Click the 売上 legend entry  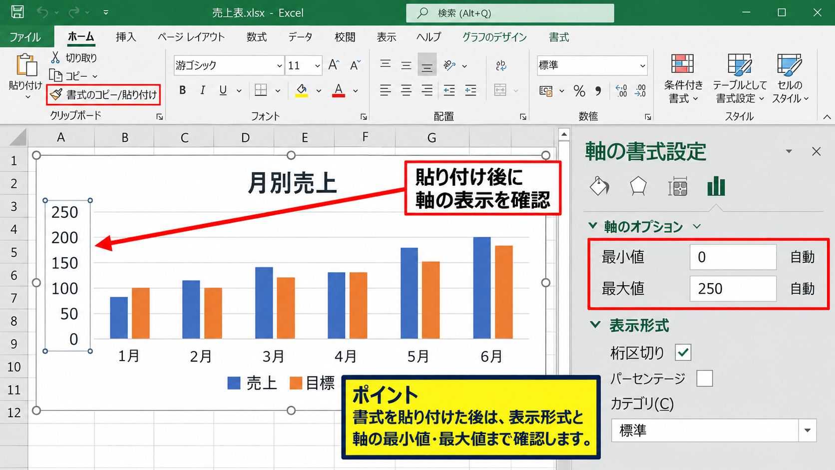pos(252,383)
